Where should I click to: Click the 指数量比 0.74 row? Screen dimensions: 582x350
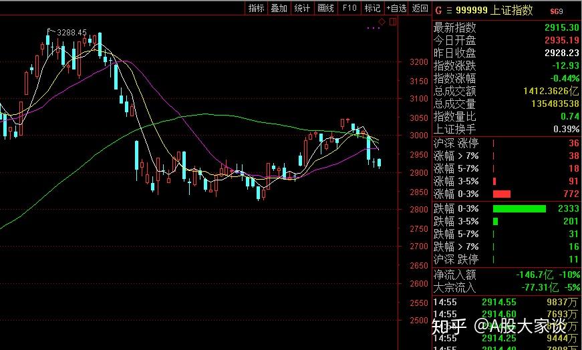point(506,116)
